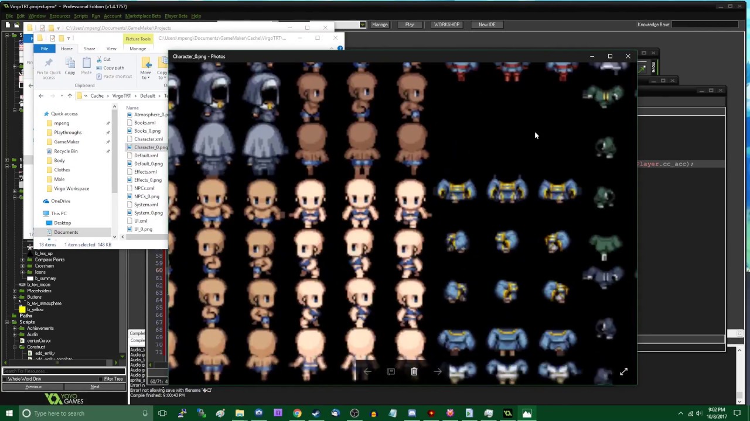
Task: Expand the Audio scripts folder
Action: [15, 334]
